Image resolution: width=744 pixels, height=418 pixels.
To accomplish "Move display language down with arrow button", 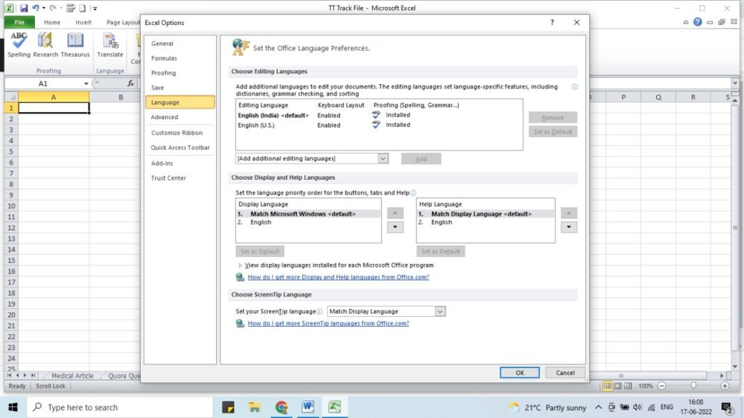I will [394, 227].
